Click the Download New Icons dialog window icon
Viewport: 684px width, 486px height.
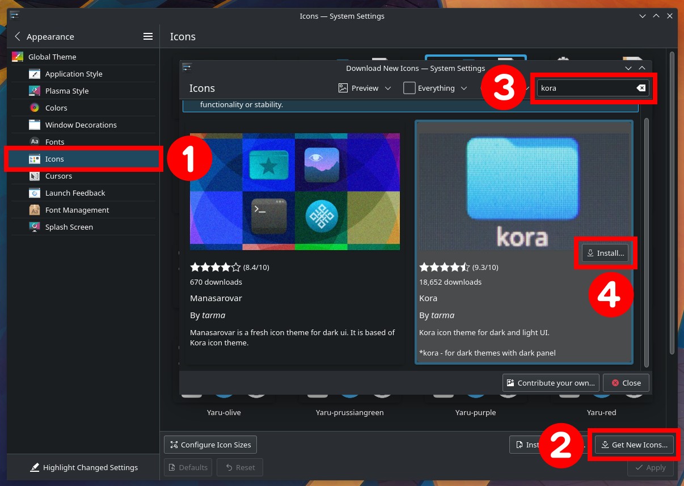coord(187,67)
